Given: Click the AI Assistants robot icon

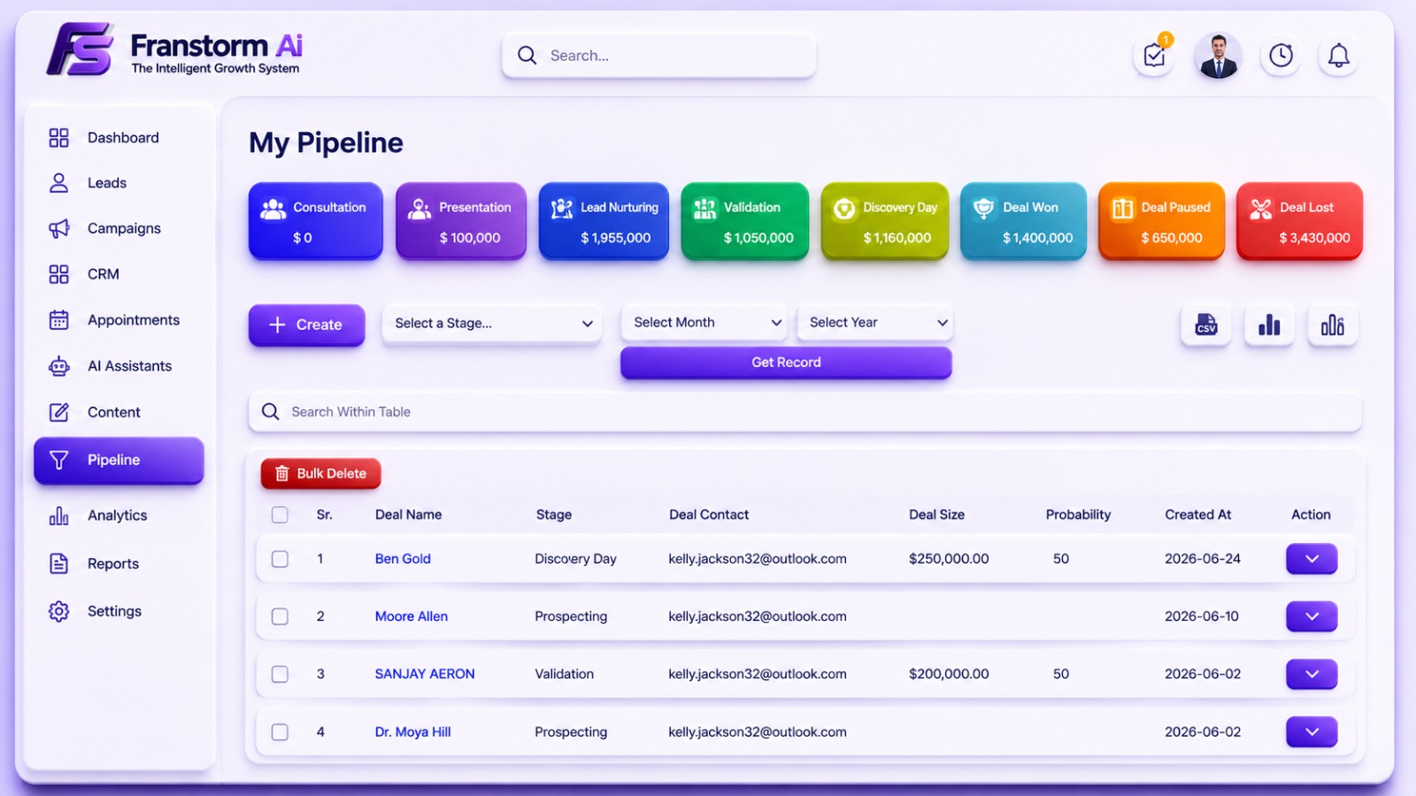Looking at the screenshot, I should pyautogui.click(x=58, y=366).
